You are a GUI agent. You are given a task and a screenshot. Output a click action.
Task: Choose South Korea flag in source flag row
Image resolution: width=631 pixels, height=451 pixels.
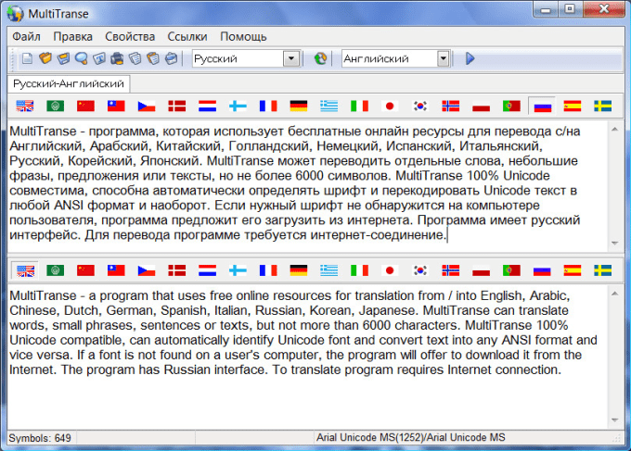[x=420, y=106]
